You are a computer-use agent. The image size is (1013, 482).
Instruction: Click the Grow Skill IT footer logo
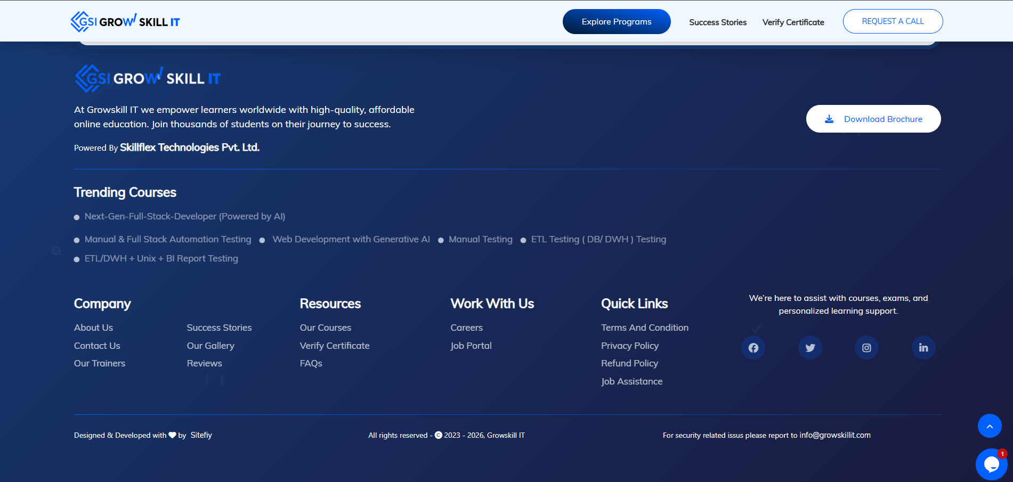tap(148, 79)
